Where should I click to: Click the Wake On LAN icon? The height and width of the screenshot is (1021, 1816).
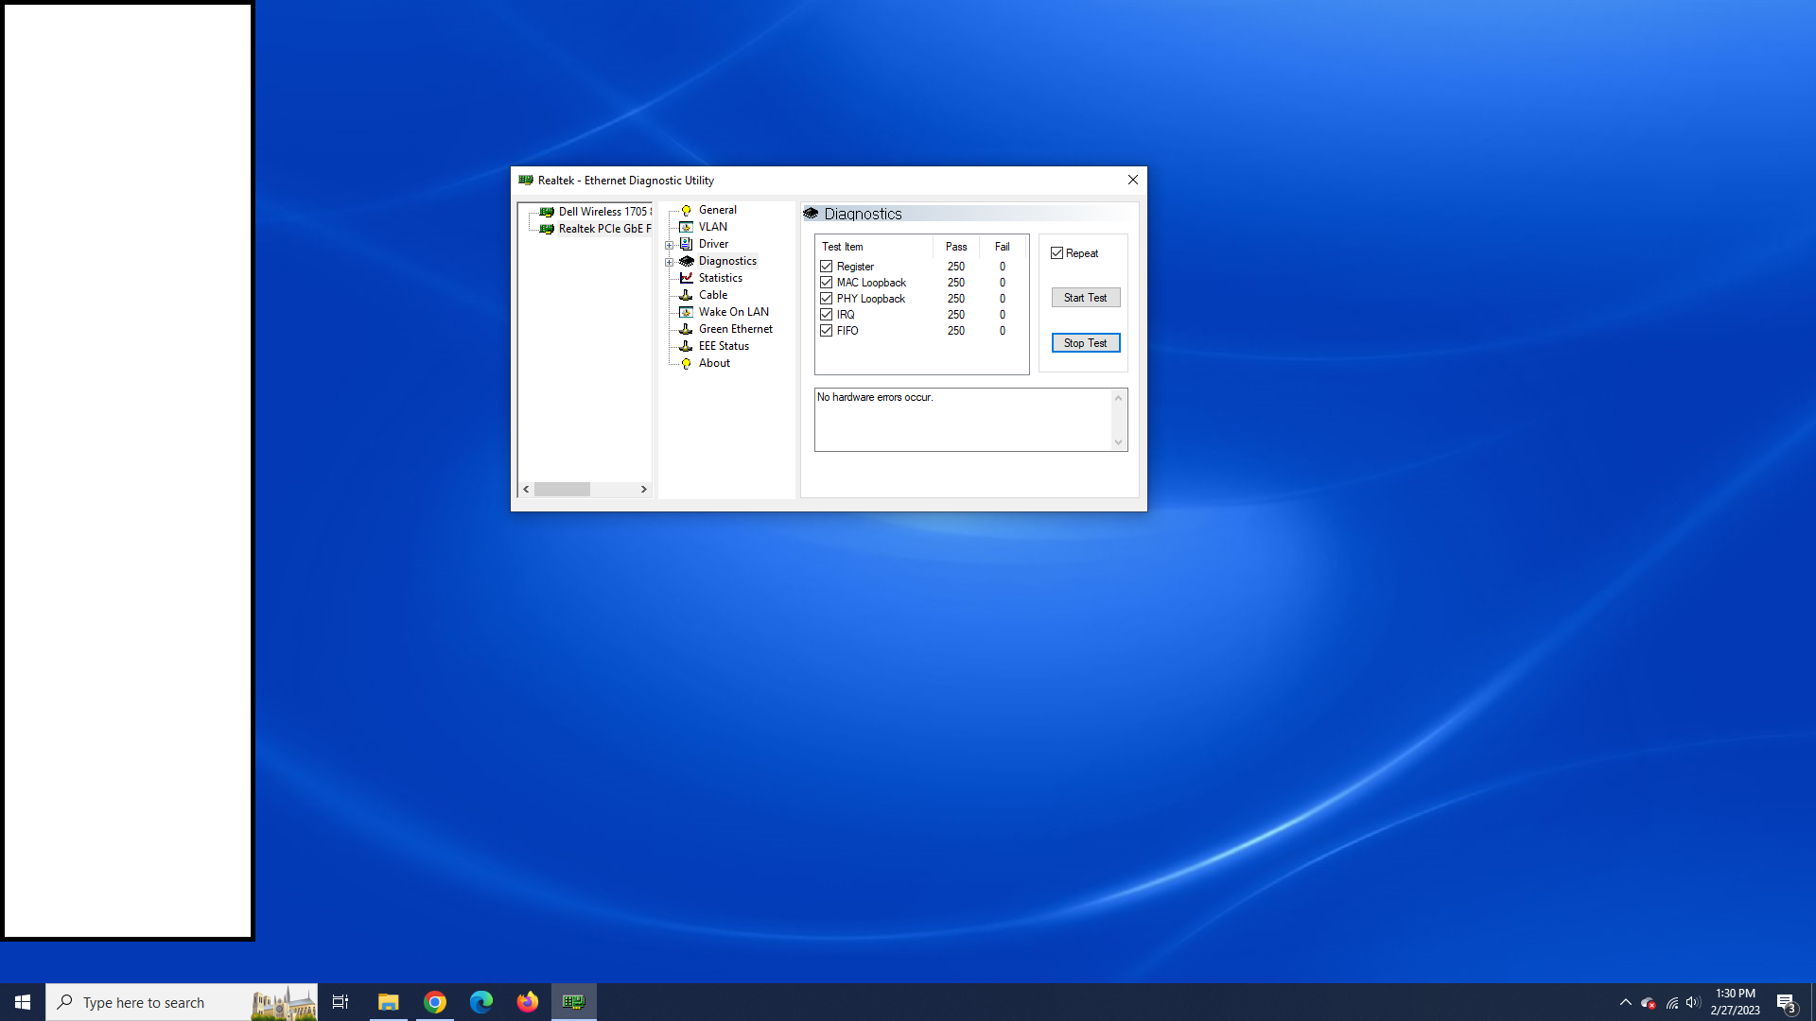687,312
